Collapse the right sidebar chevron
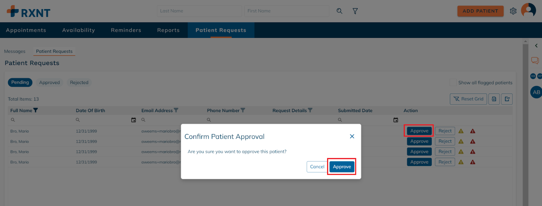 point(536,45)
